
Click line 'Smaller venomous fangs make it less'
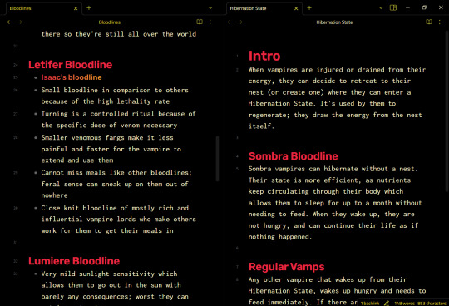[107, 138]
